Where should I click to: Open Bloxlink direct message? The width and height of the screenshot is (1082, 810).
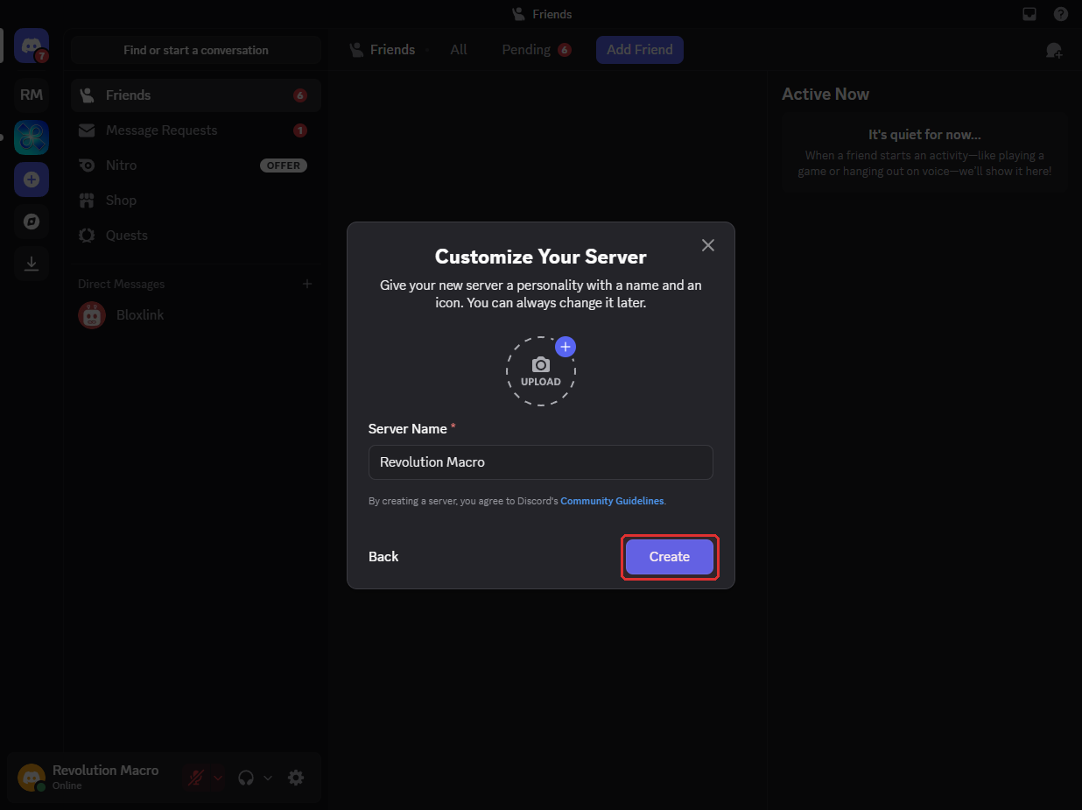pos(196,315)
